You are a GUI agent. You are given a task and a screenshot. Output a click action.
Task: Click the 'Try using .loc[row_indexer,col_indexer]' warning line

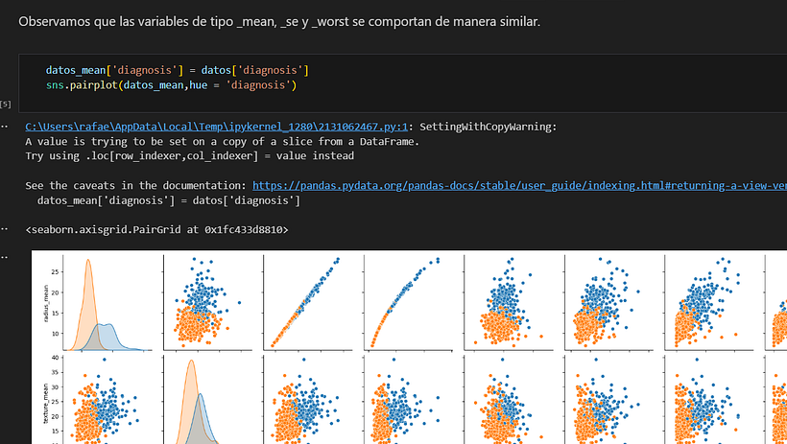click(x=190, y=156)
